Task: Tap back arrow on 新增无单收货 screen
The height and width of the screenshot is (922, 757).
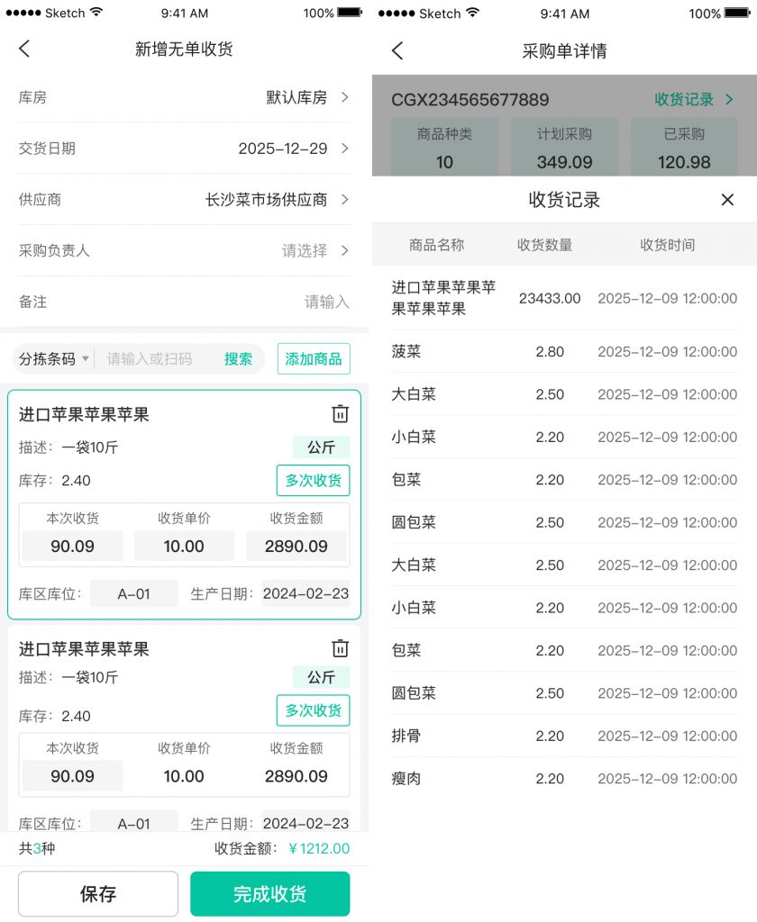Action: click(24, 50)
